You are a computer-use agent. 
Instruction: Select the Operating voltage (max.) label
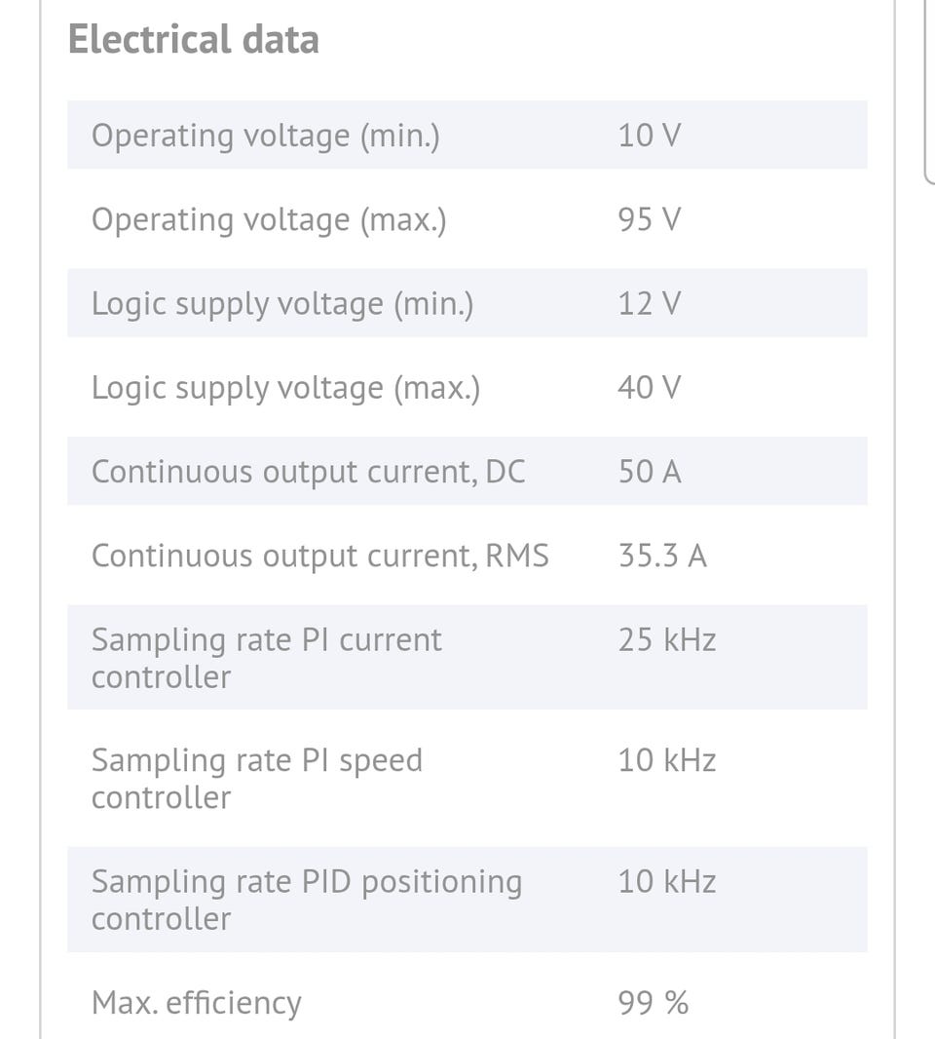click(x=269, y=219)
